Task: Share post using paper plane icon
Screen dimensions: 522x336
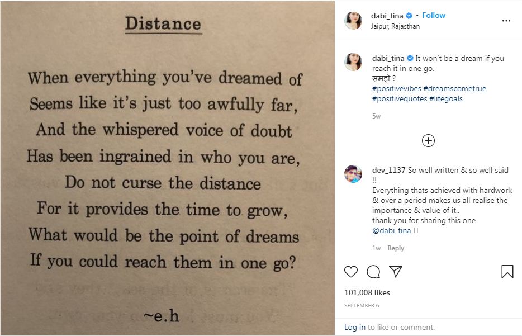Action: (396, 272)
